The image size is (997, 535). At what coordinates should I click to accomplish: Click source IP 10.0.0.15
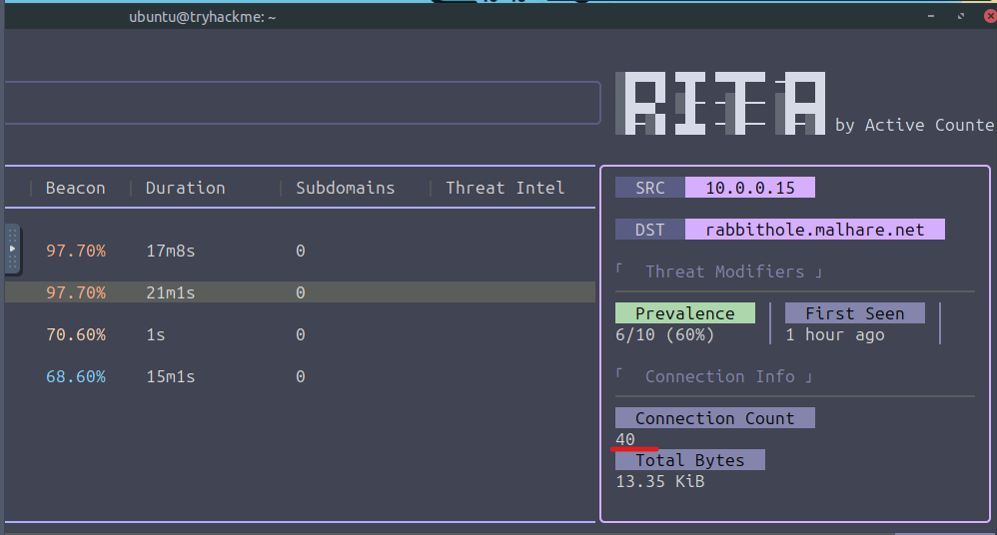749,188
